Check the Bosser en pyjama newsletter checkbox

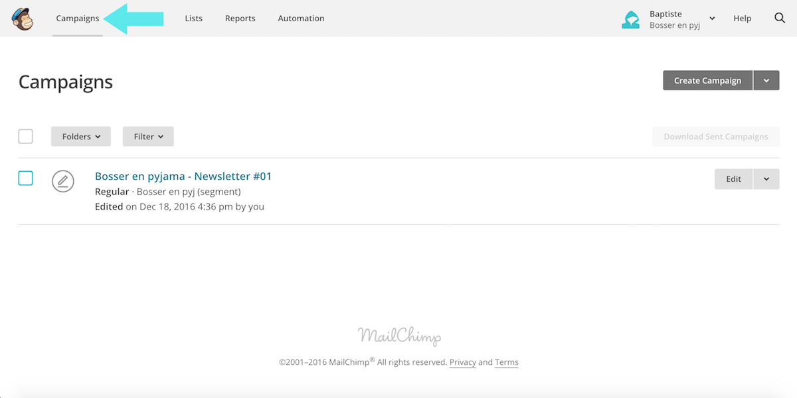[x=25, y=178]
